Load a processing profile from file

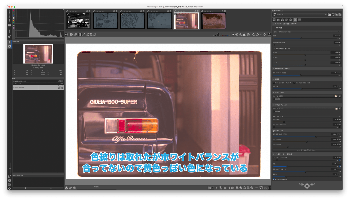tap(330, 15)
